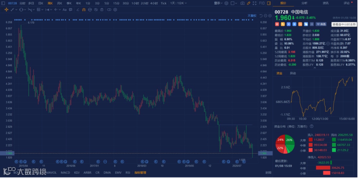Select the KDJ indicator

click(x=77, y=172)
